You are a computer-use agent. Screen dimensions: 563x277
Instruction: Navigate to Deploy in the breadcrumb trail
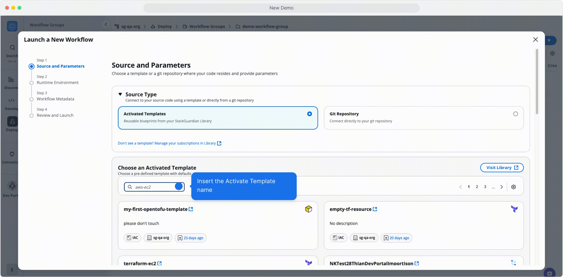pos(165,26)
